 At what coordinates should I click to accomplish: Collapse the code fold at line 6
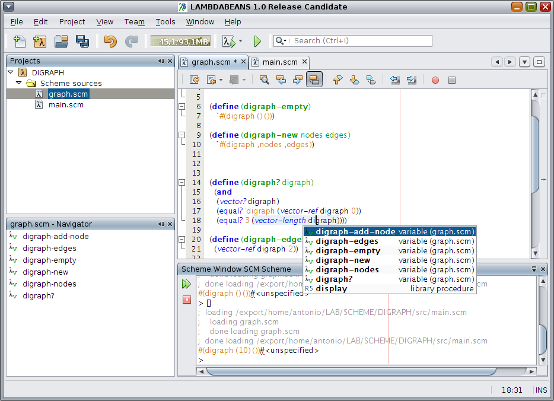(182, 106)
